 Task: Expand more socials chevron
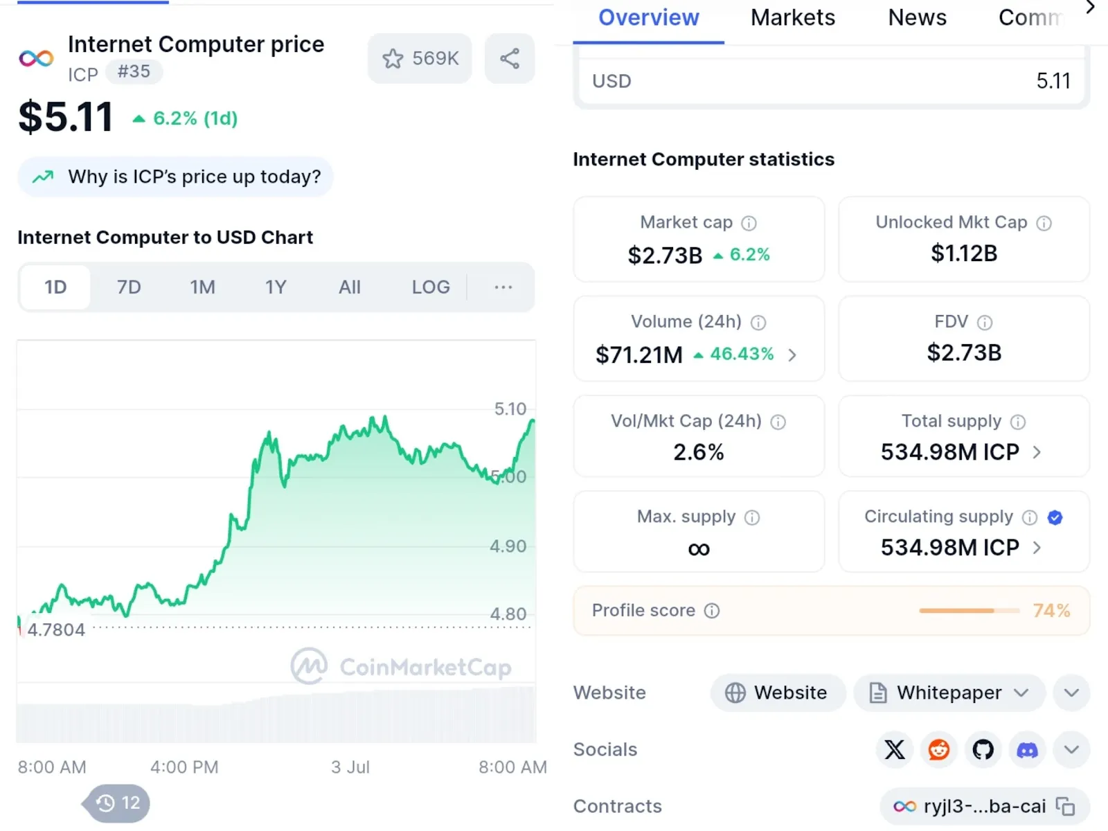pyautogui.click(x=1071, y=749)
